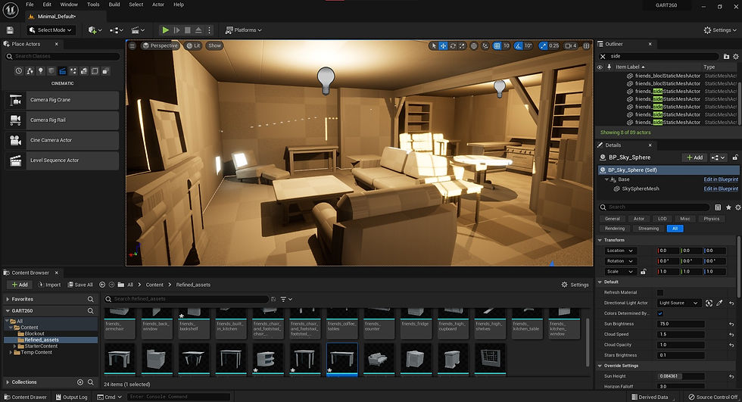This screenshot has width=742, height=402.
Task: Click the Show button in the viewport
Action: [214, 46]
